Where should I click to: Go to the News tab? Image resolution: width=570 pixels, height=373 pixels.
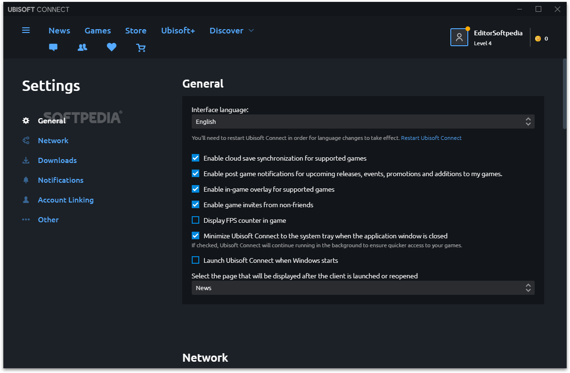(x=59, y=31)
